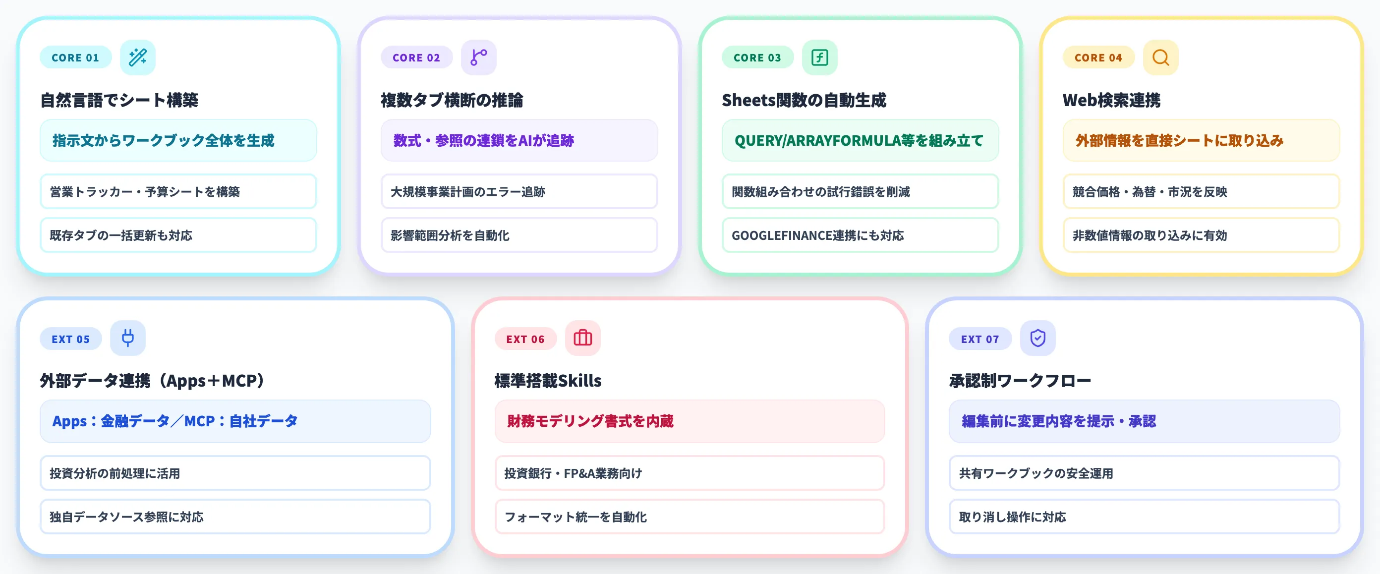This screenshot has width=1380, height=574.
Task: Click the heading 承認制ワークフロー
Action: tap(1021, 381)
